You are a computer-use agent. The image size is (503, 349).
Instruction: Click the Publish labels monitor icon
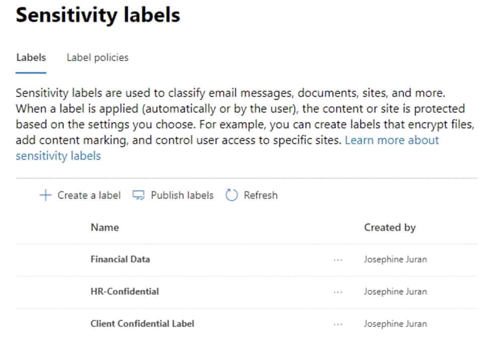(x=139, y=195)
